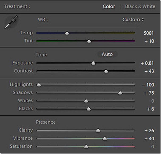Click the Tint slider handle
The image size is (161, 154).
click(x=89, y=41)
